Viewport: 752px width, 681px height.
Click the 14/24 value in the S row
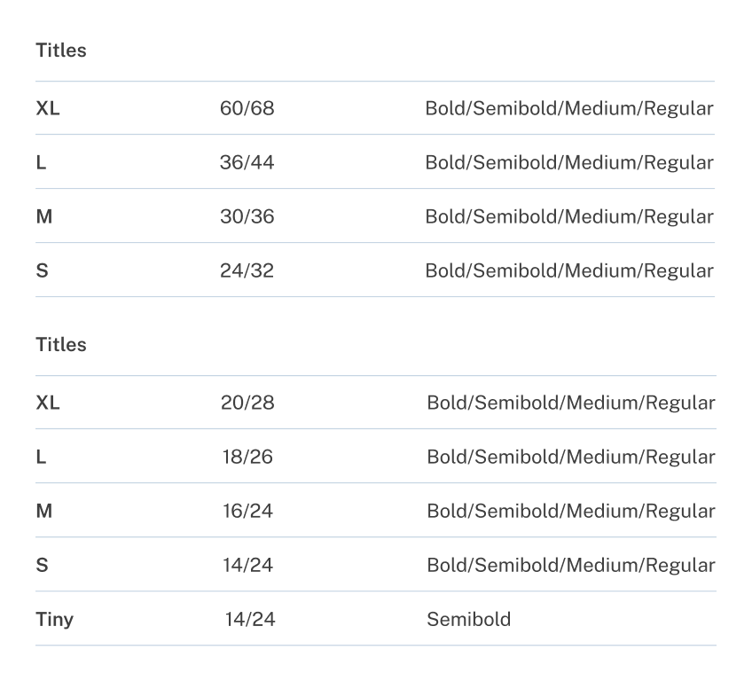(247, 566)
